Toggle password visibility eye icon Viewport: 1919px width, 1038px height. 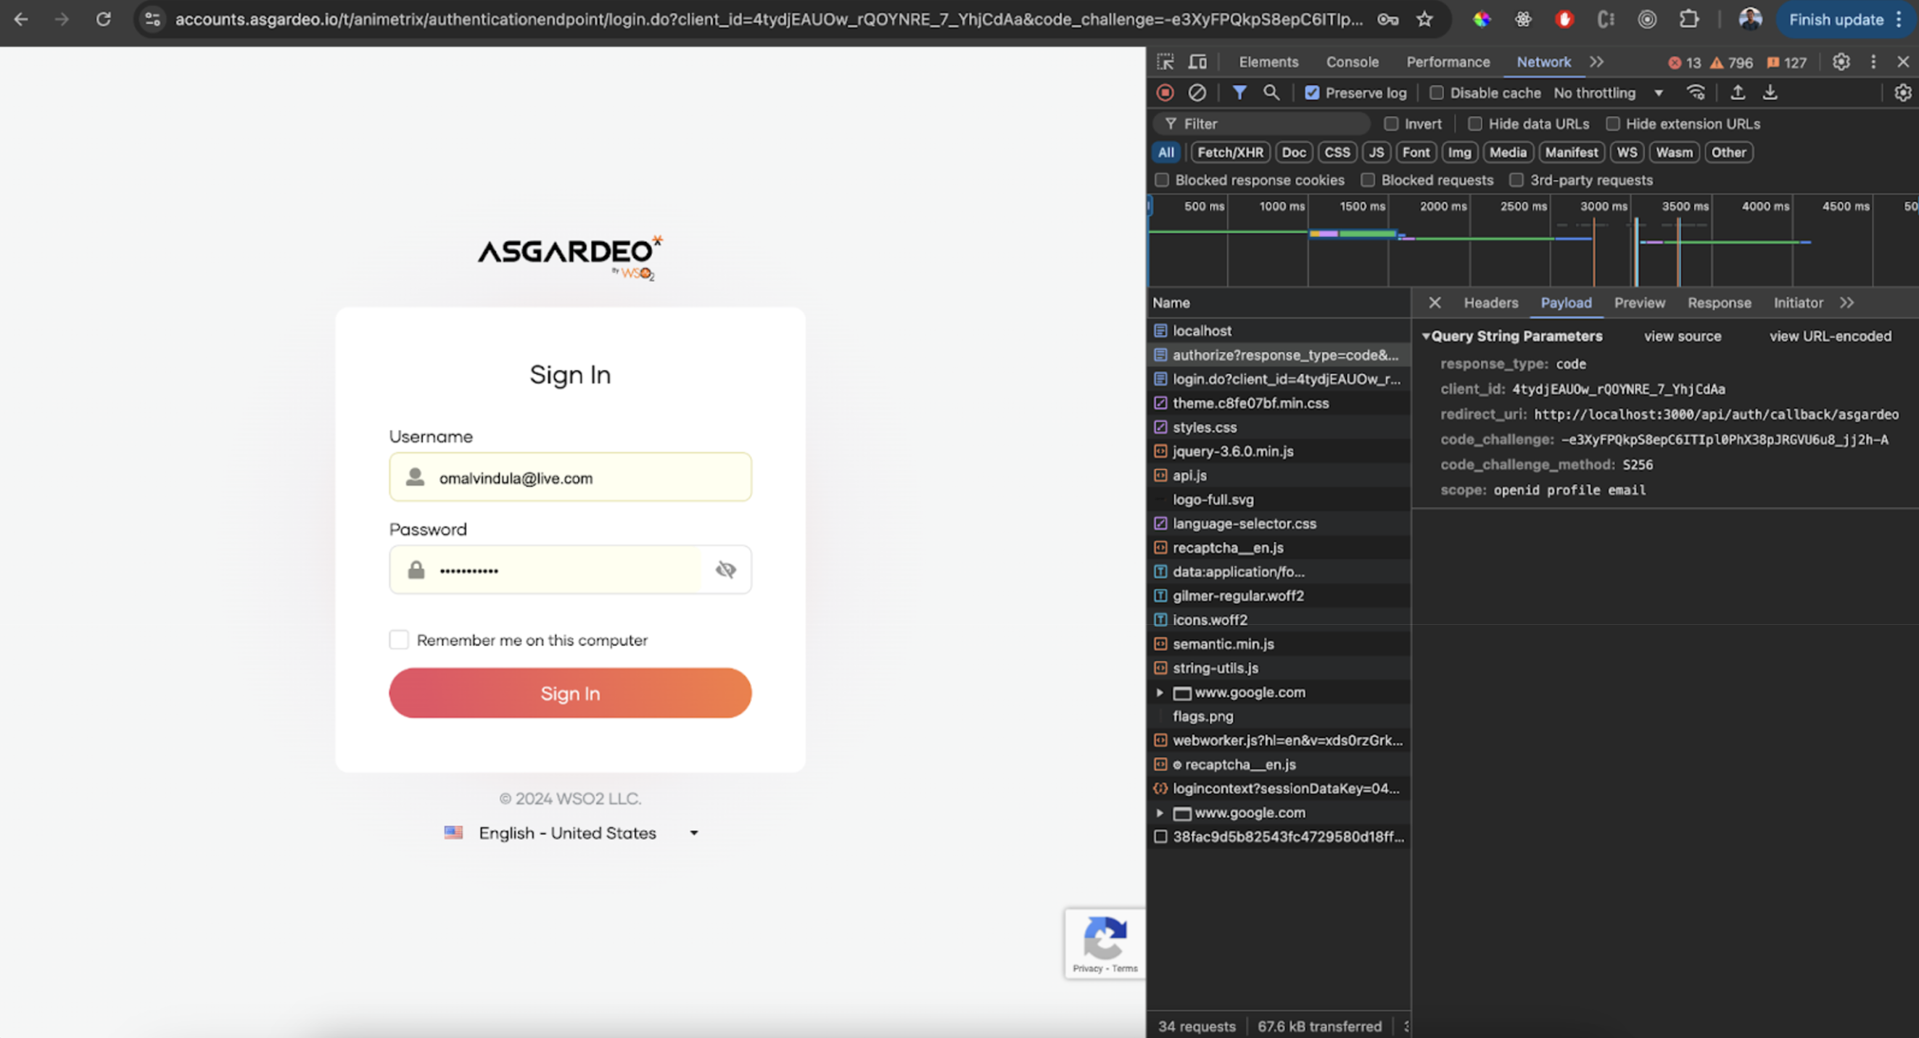725,570
